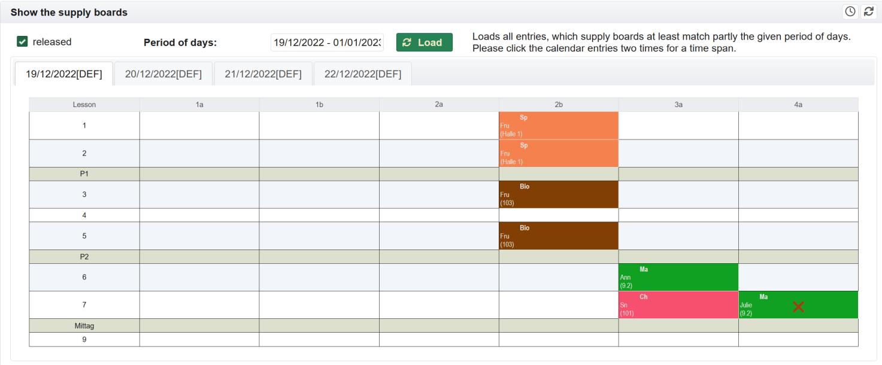The width and height of the screenshot is (882, 365).
Task: Click the 1a column header
Action: [199, 105]
